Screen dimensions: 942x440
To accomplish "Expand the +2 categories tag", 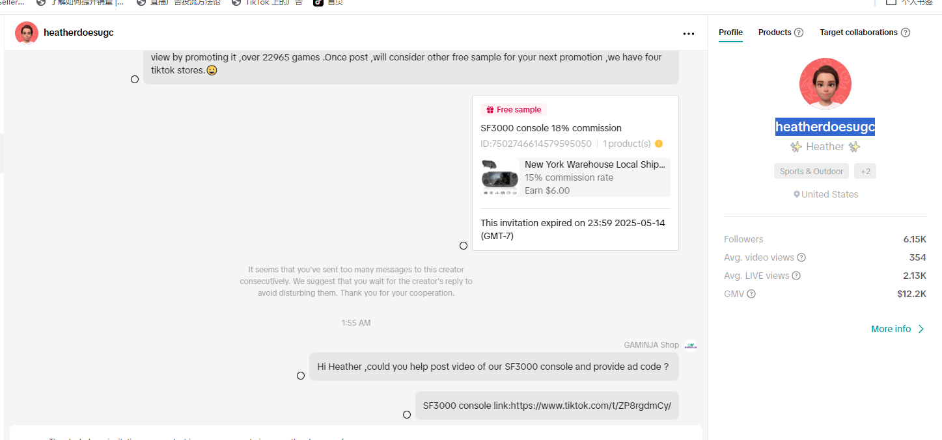I will click(x=865, y=171).
